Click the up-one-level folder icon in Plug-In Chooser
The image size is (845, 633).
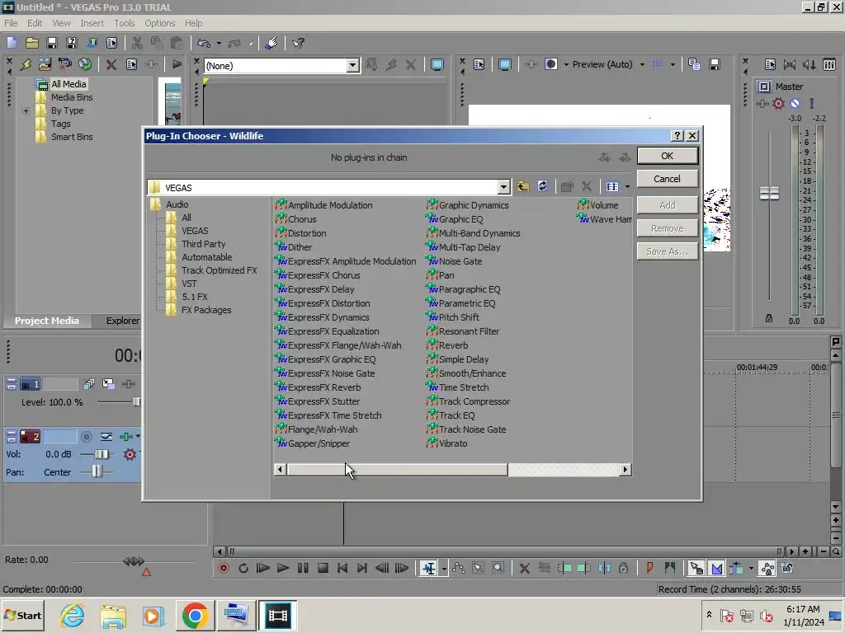[x=522, y=187]
